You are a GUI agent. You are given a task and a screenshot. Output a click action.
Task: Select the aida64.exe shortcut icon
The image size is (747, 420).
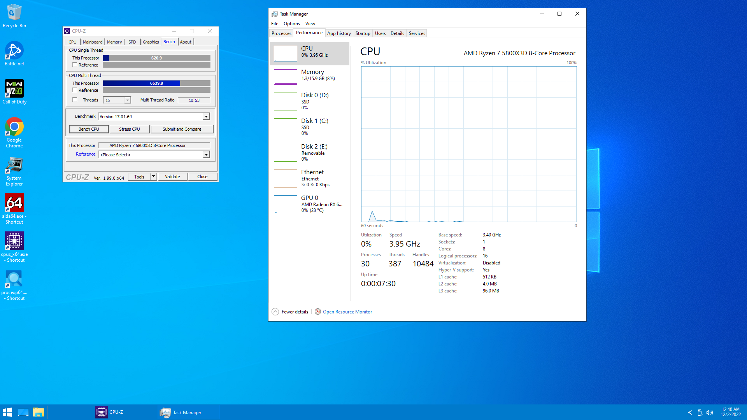(x=14, y=209)
